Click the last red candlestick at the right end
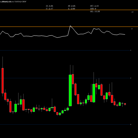Viewport: 138px width, 138px height. 125,104
